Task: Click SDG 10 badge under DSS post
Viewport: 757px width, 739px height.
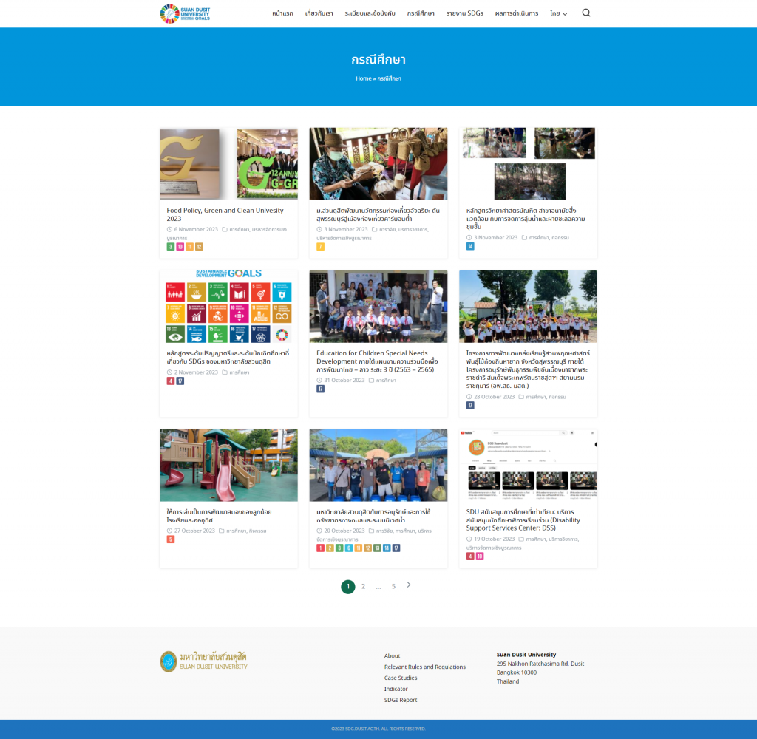Action: point(480,556)
